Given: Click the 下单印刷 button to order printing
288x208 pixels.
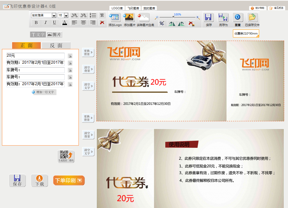Looking at the screenshot, I should click(x=69, y=180).
